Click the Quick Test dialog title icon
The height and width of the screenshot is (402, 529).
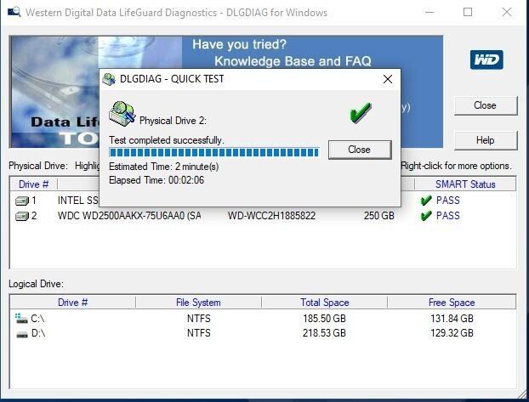[110, 79]
